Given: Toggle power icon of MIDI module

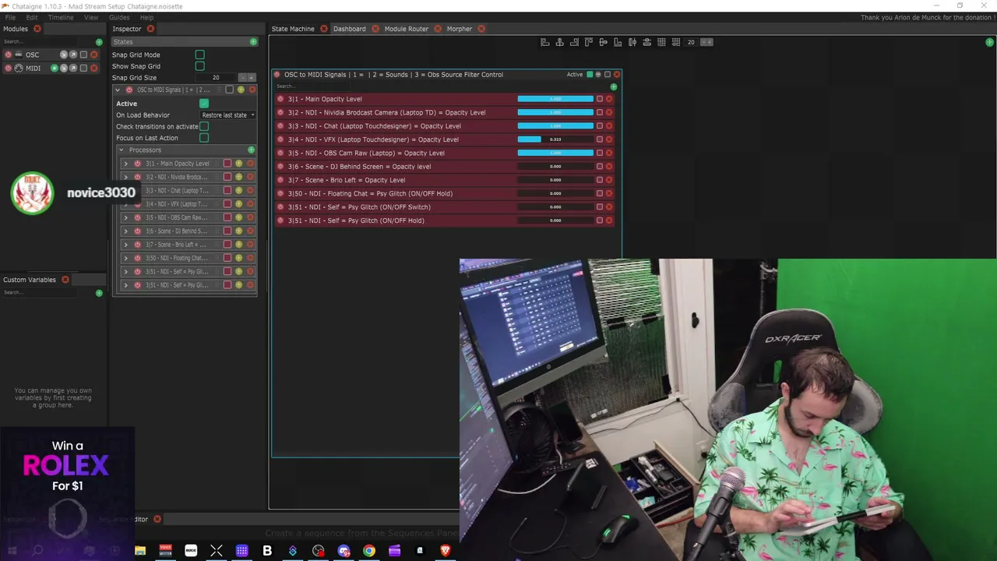Looking at the screenshot, I should [8, 68].
